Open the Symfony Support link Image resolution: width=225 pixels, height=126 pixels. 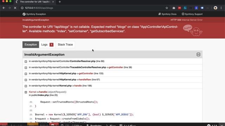[x=192, y=14]
